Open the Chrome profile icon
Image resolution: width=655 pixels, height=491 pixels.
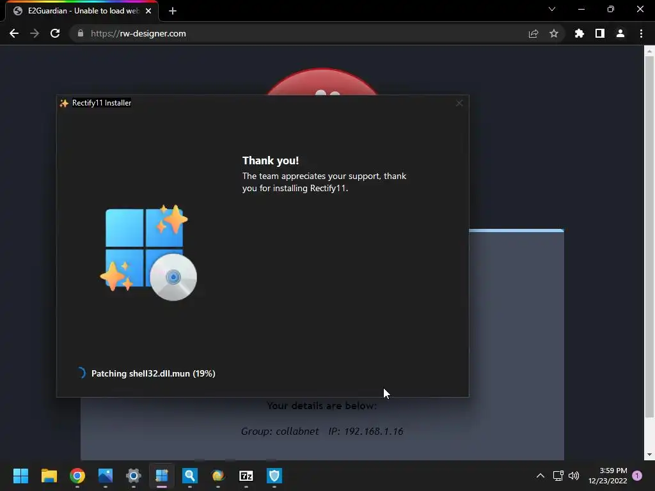tap(620, 33)
